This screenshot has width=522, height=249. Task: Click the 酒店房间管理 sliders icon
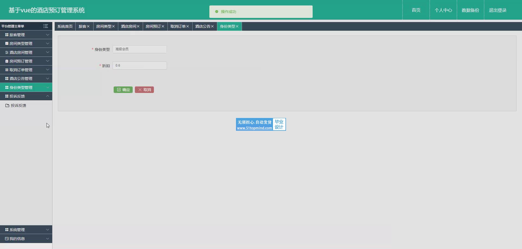(x=7, y=52)
